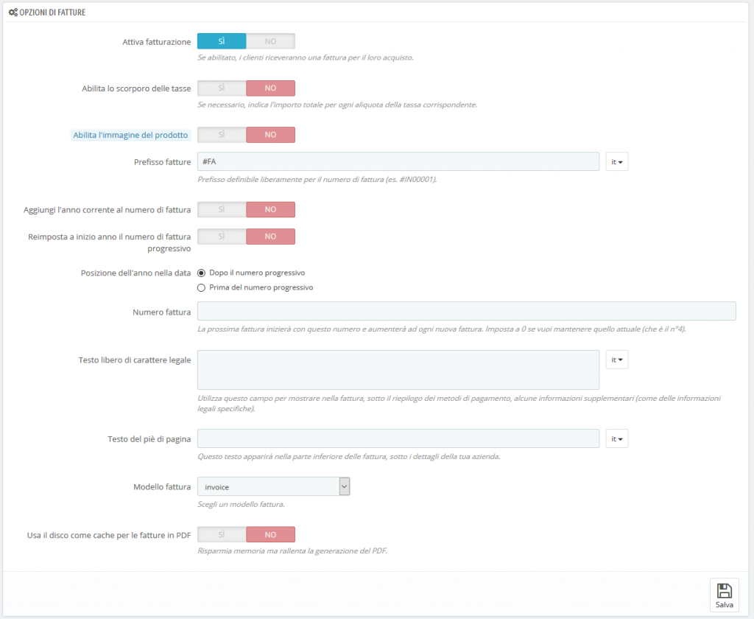Enable Abilita lo scorporo delle tasse with SÌ
This screenshot has width=754, height=619.
[x=222, y=88]
